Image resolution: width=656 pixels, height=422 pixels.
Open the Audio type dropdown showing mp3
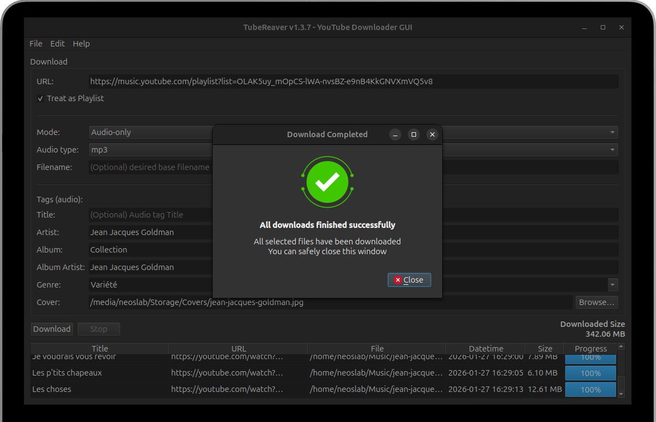pos(612,149)
